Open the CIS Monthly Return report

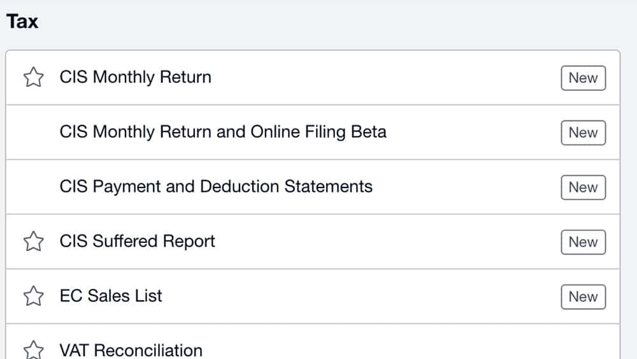coord(135,77)
